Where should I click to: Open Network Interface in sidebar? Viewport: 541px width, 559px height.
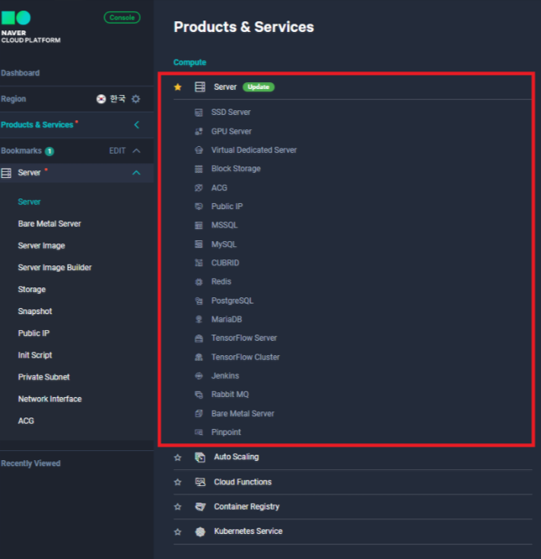click(x=50, y=399)
